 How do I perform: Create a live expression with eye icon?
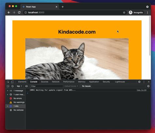tap(26, 86)
